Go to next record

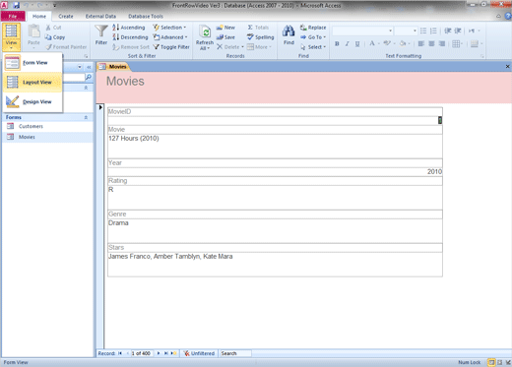[x=159, y=353]
